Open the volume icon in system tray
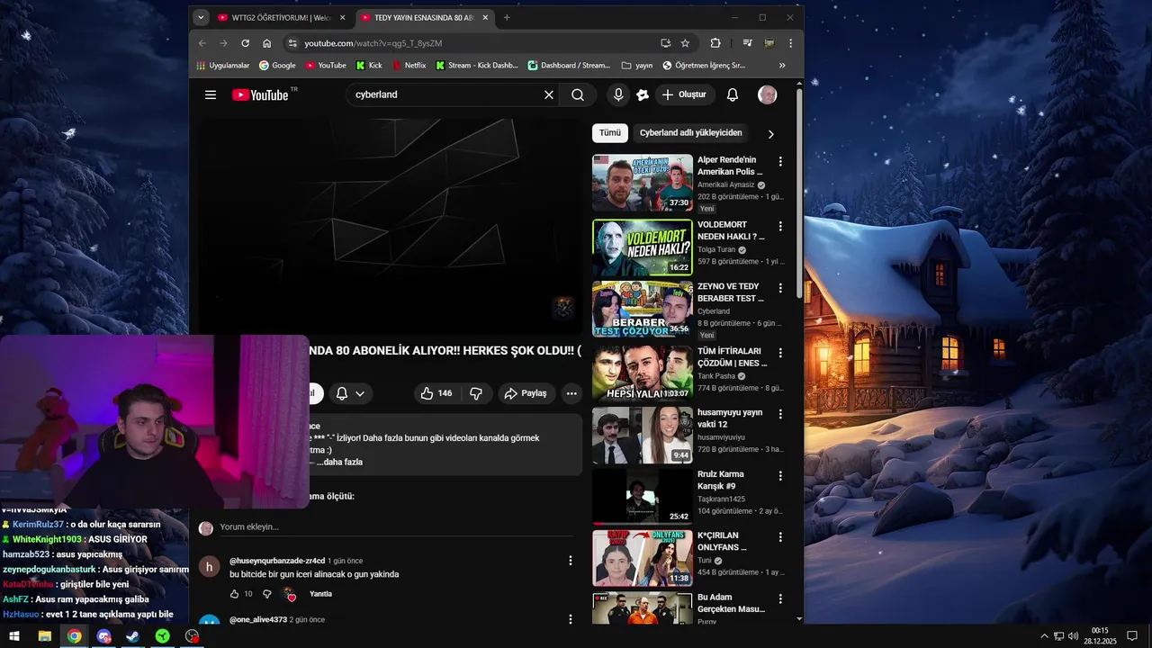The width and height of the screenshot is (1152, 648). 1073,636
